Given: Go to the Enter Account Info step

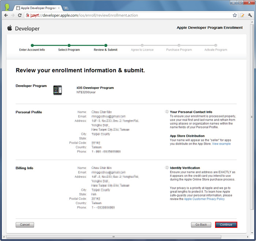Looking at the screenshot, I should (x=32, y=50).
